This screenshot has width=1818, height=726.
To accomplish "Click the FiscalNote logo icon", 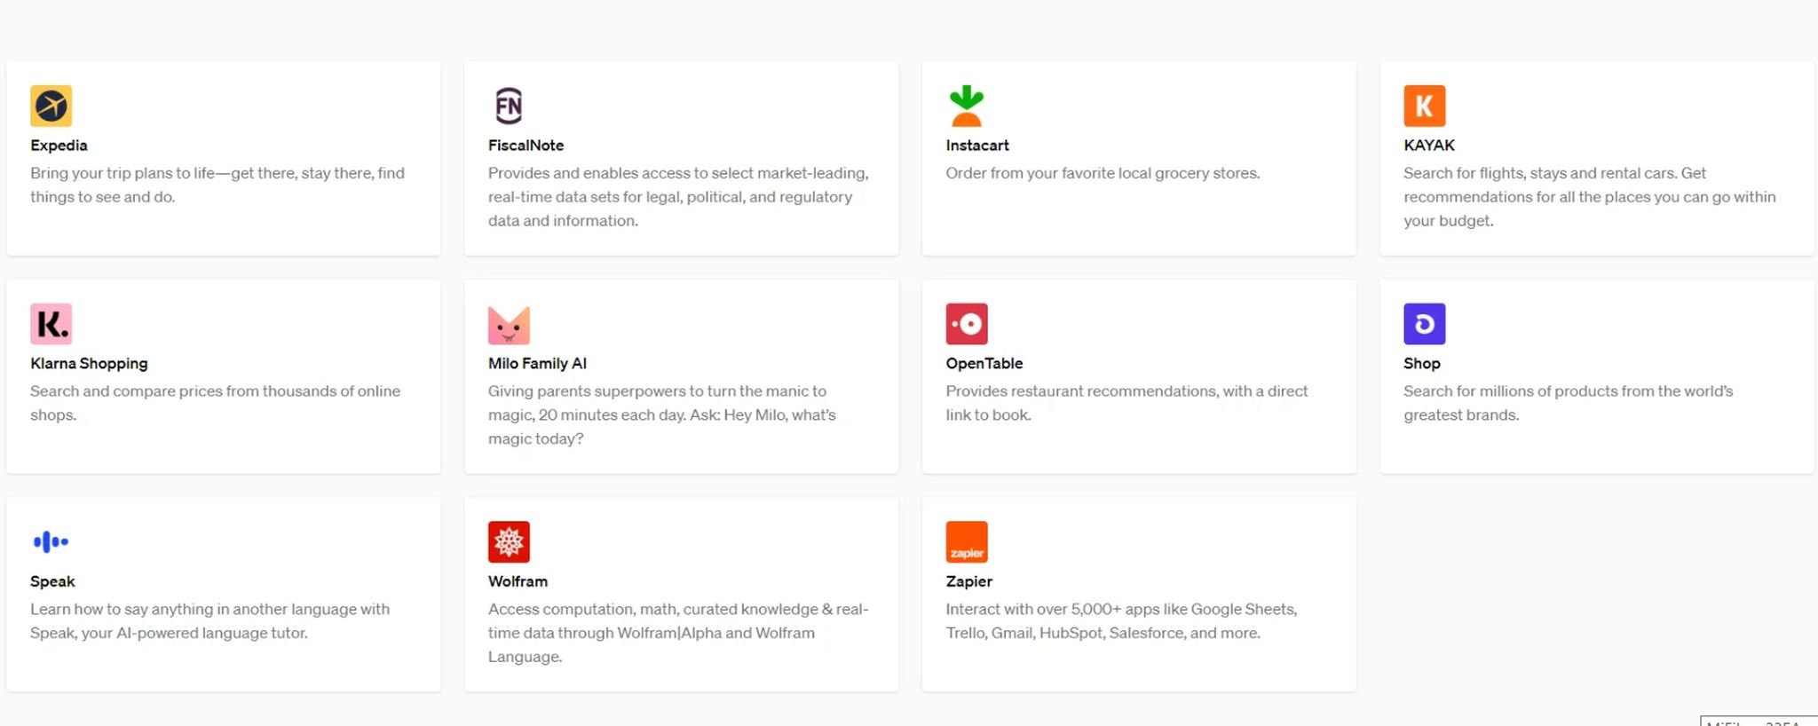I will (509, 104).
